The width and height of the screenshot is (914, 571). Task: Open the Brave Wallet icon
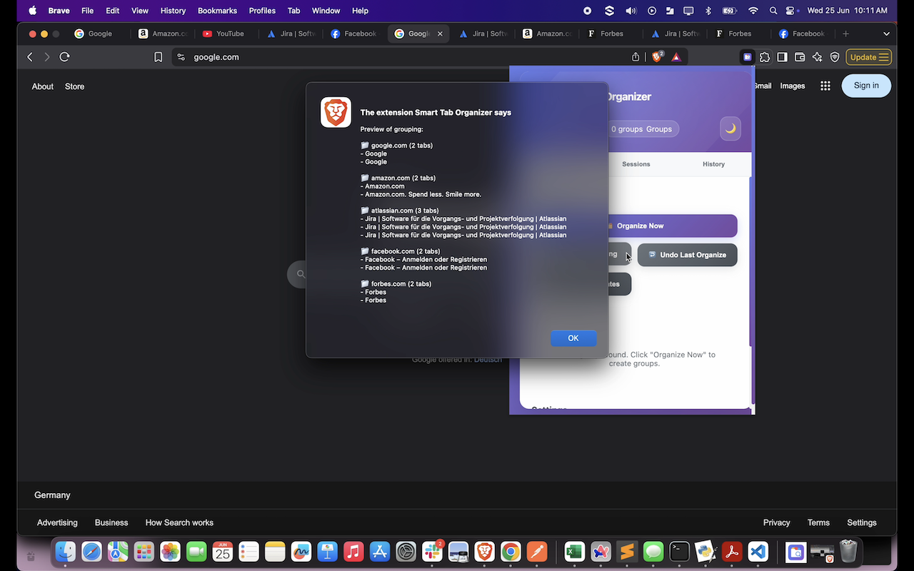click(800, 57)
